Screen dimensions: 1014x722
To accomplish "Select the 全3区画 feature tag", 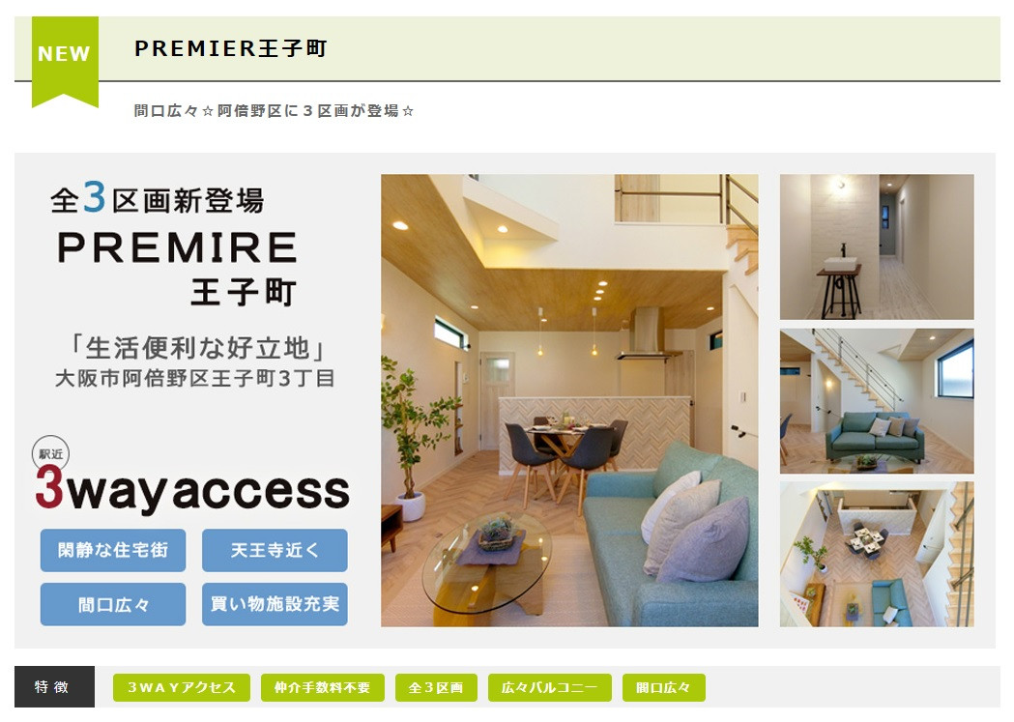I will point(436,687).
